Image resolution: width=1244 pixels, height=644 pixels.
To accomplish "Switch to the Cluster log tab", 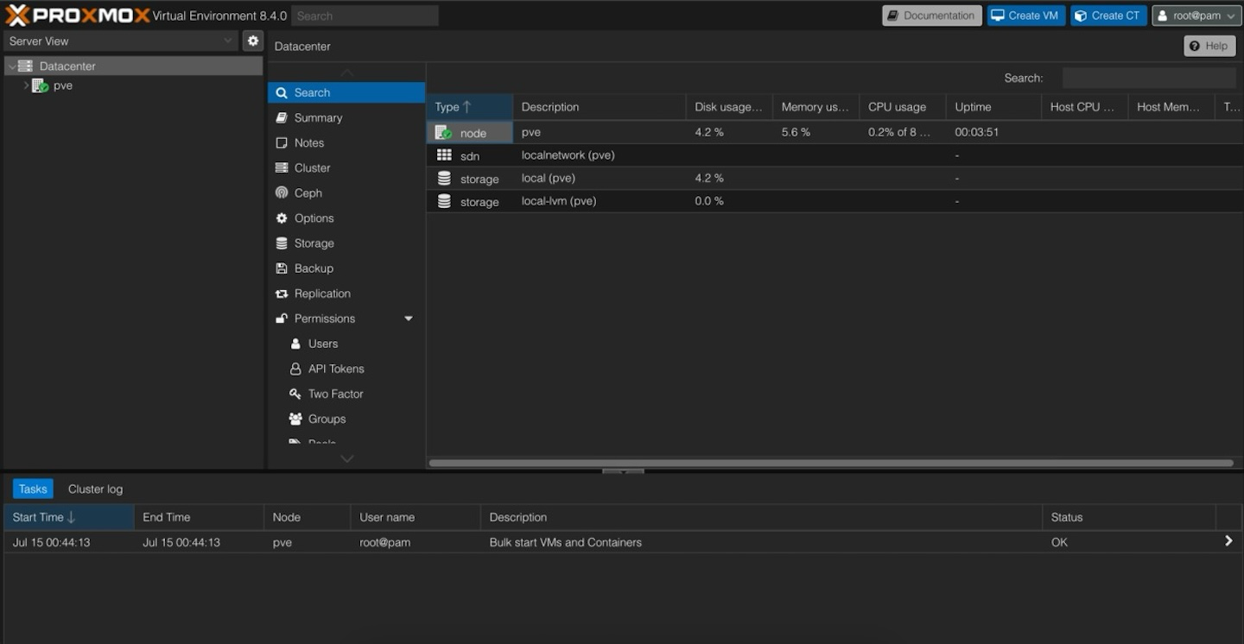I will coord(94,489).
